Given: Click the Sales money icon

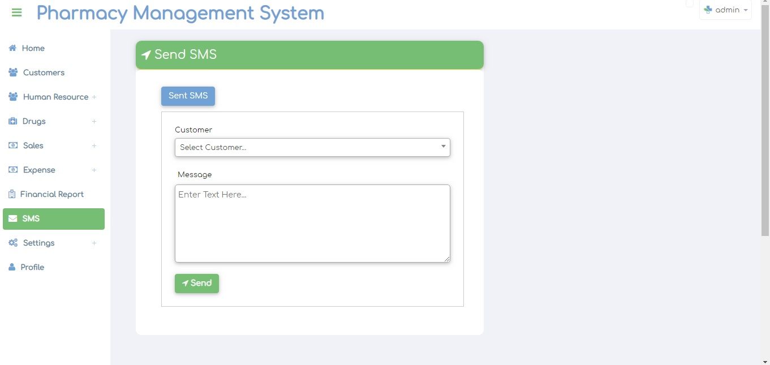Looking at the screenshot, I should (13, 145).
